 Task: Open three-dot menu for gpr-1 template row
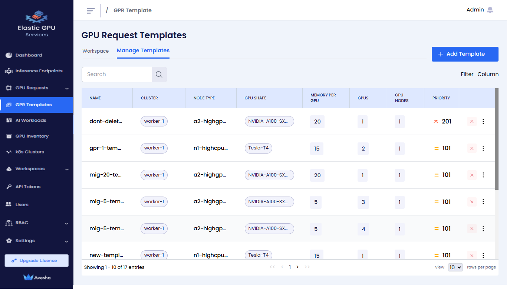483,148
